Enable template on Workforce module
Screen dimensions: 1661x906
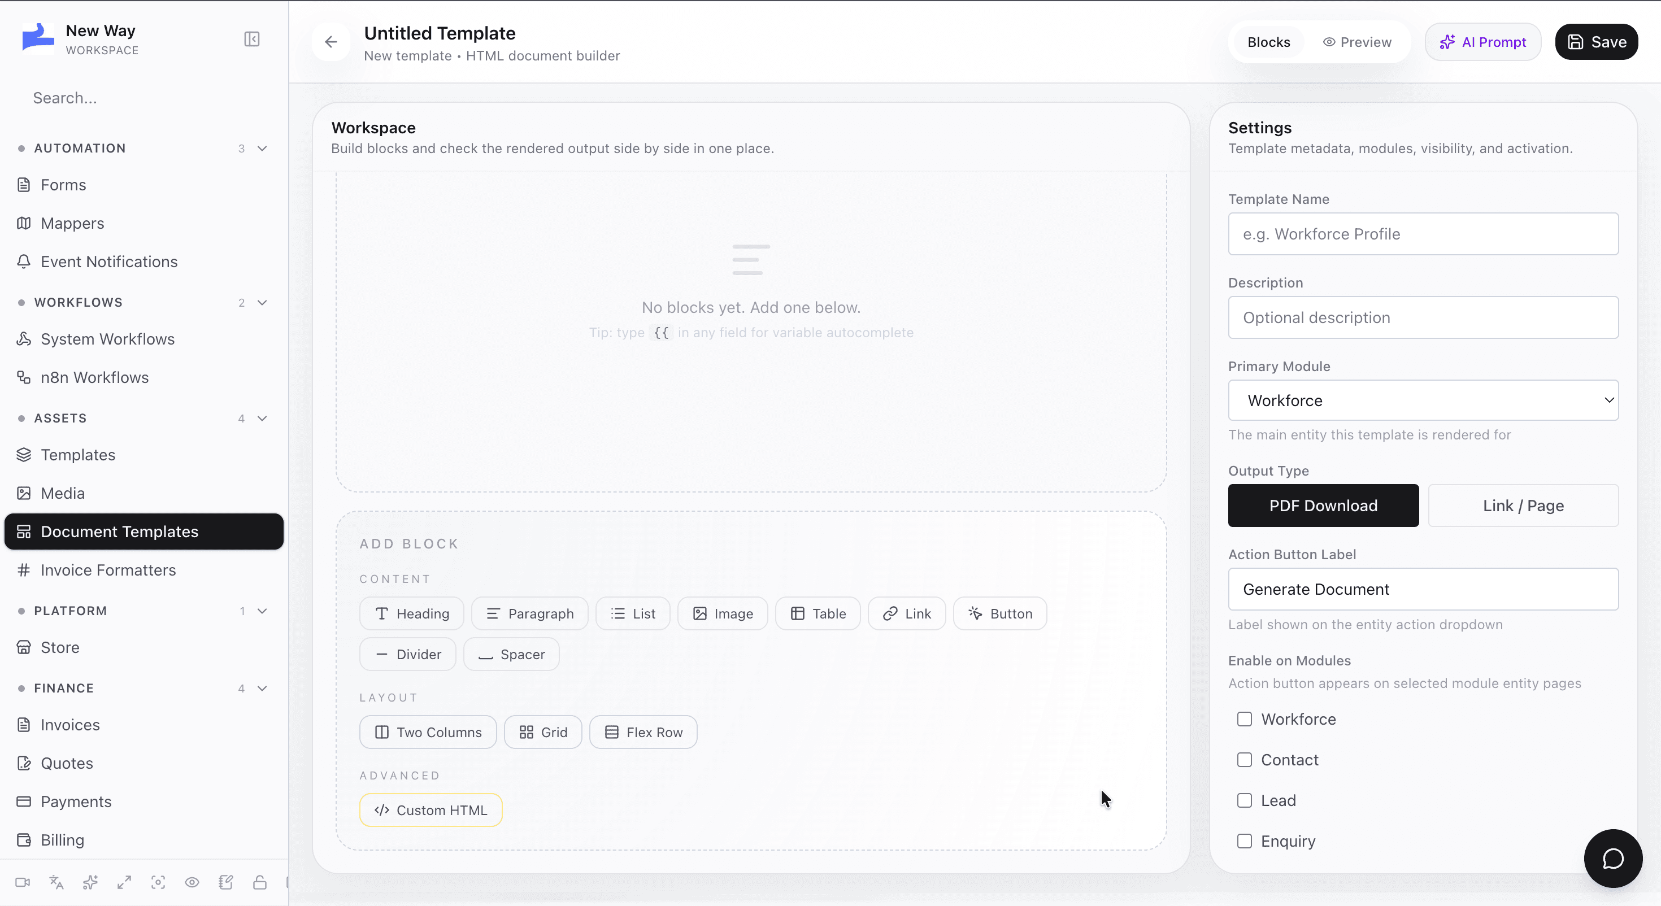(x=1245, y=719)
